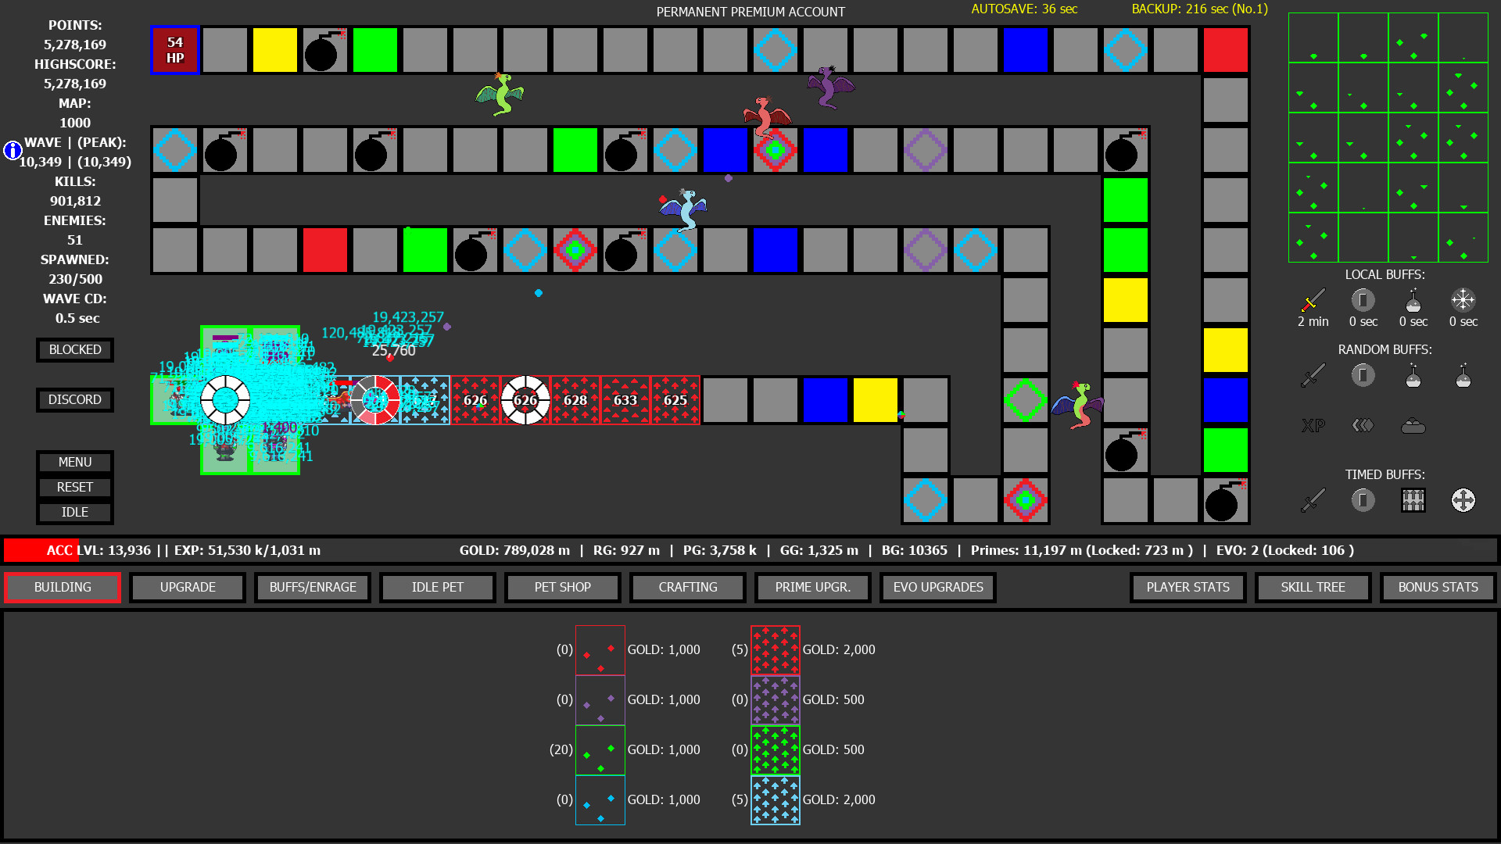The height and width of the screenshot is (844, 1501).
Task: Toggle the crosshair icon in TIMED BUFFS
Action: 1462,500
